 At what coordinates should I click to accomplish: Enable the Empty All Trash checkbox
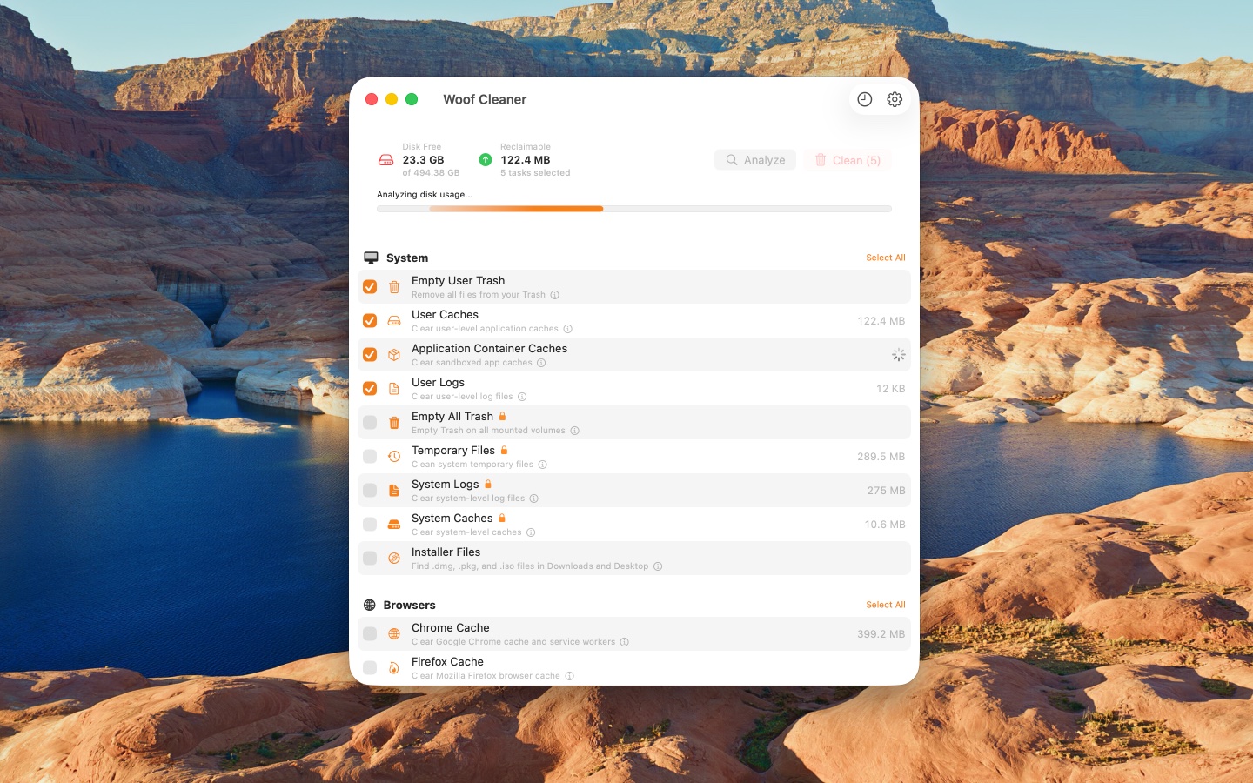click(x=370, y=423)
